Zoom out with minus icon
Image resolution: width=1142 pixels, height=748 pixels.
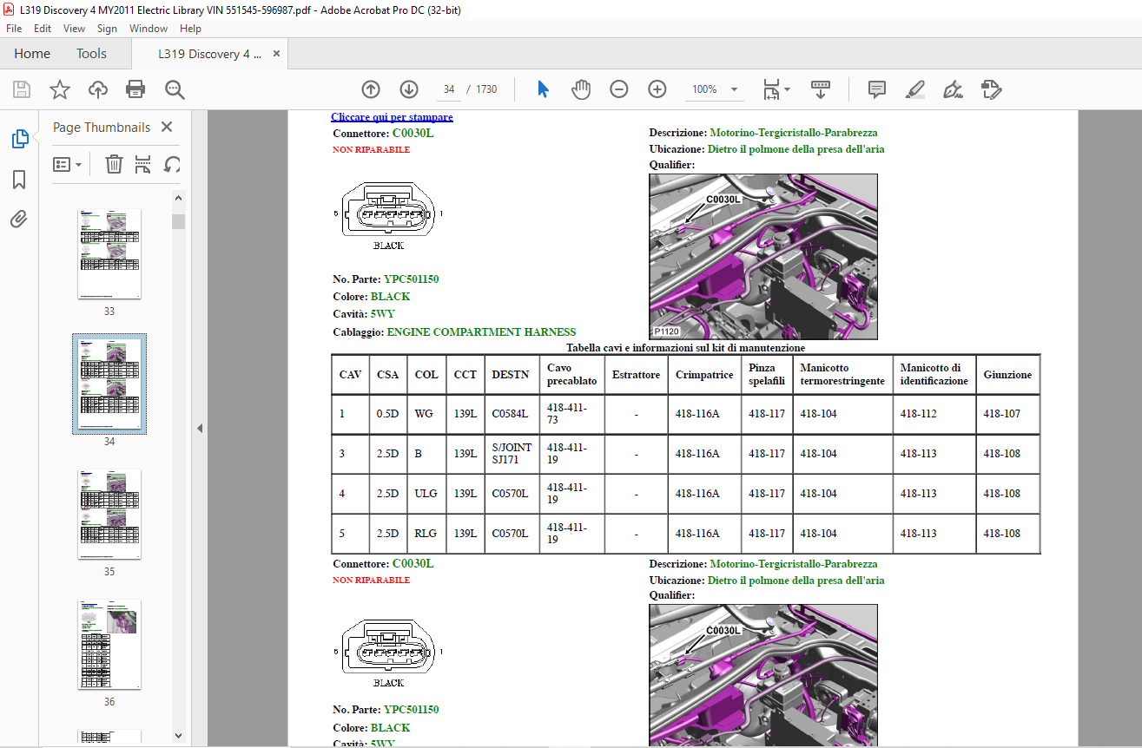point(619,89)
